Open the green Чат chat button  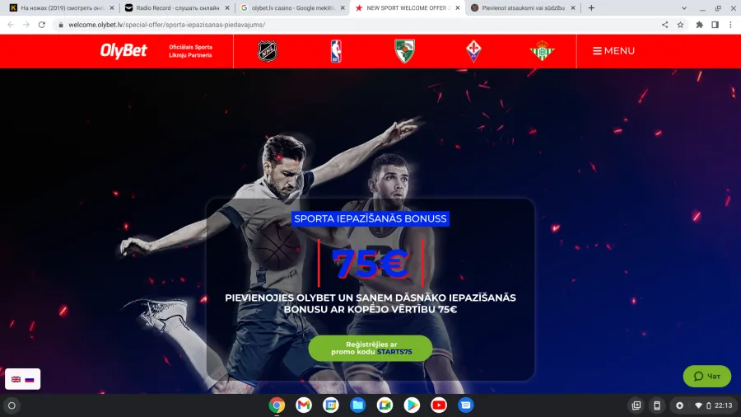pos(707,377)
